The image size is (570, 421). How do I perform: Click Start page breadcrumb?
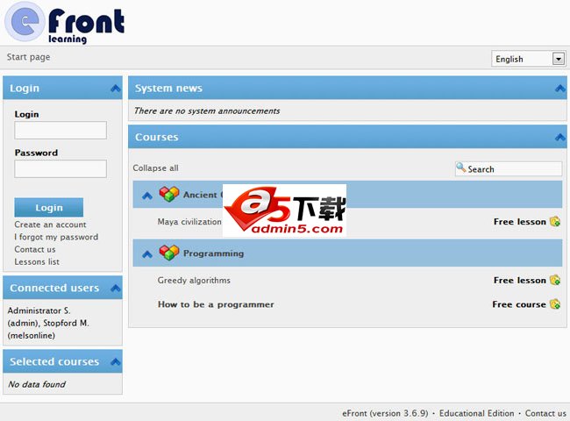pyautogui.click(x=28, y=57)
